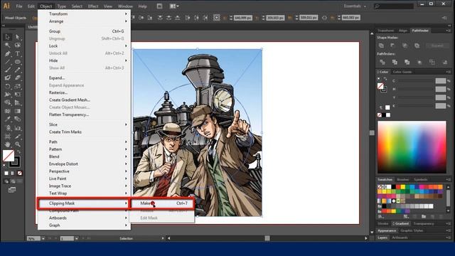
Task: Click the Expand button in Pathfinder
Action: point(437,46)
